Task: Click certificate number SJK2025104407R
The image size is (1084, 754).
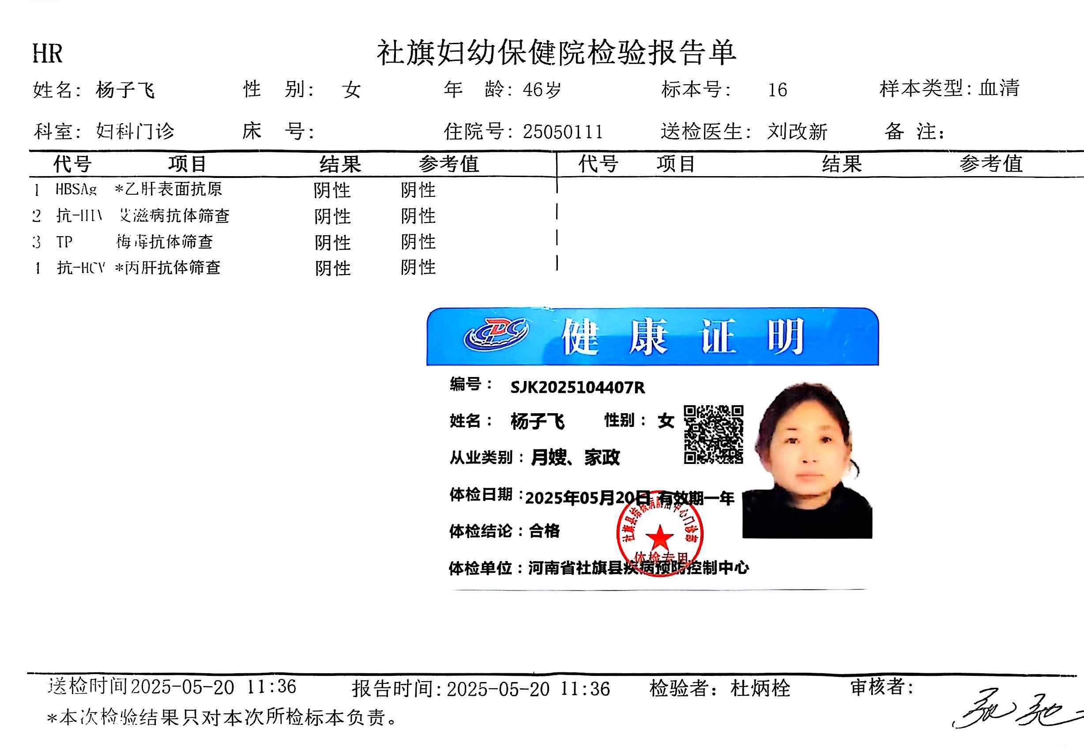Action: coord(577,388)
